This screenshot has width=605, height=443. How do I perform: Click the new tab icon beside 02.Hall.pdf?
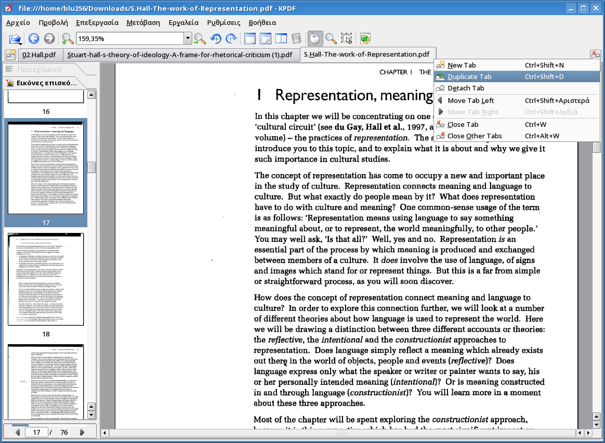tap(10, 55)
